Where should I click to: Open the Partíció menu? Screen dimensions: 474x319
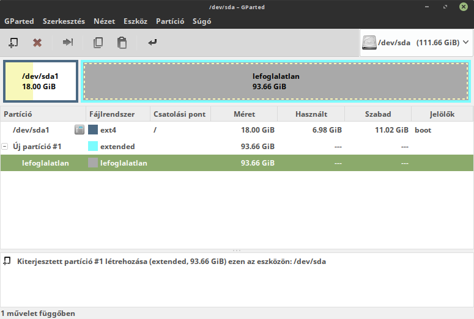(x=170, y=21)
